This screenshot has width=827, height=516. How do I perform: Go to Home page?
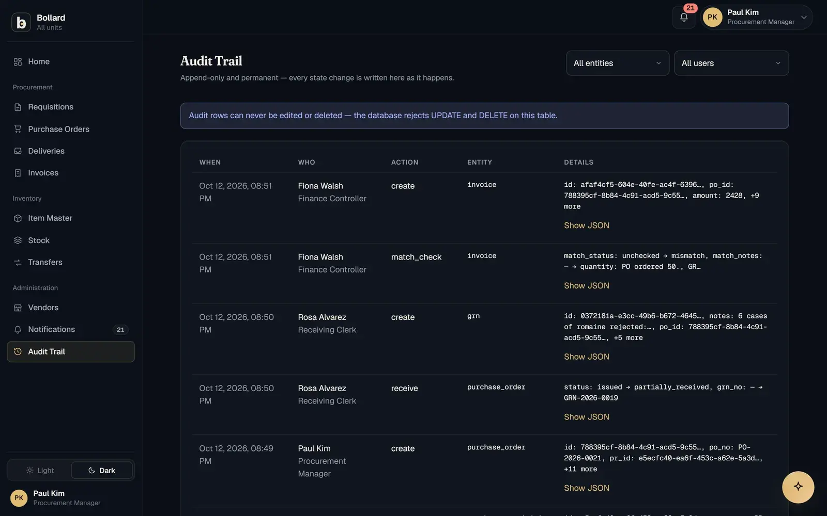tap(71, 62)
